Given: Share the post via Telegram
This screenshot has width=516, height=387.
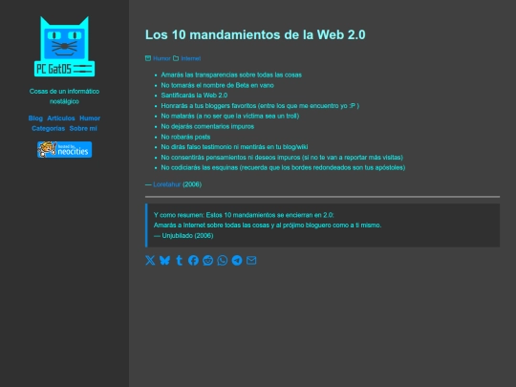Looking at the screenshot, I should 237,260.
